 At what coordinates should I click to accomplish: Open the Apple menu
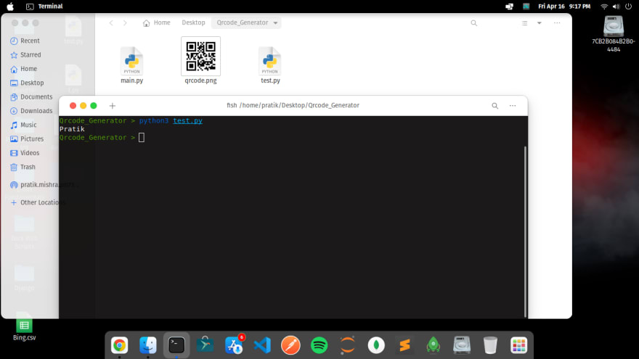click(10, 6)
